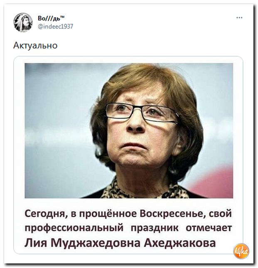The image size is (258, 268).
Task: Click the name "Лия" in the caption
Action: tap(36, 243)
